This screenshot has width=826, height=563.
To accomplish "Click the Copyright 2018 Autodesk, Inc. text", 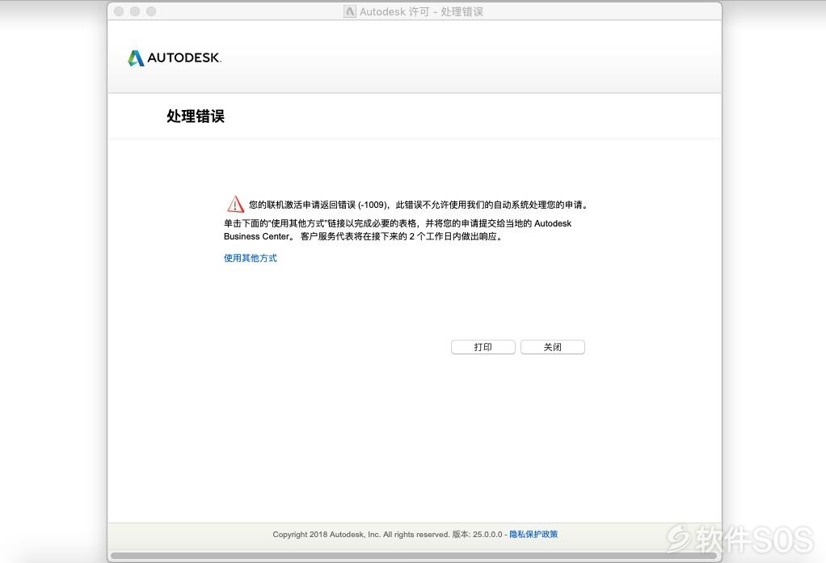I will coord(361,534).
